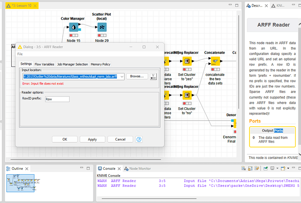This screenshot has width=301, height=203.
Task: Expand the Input location dropdown arrow
Action: 122,77
